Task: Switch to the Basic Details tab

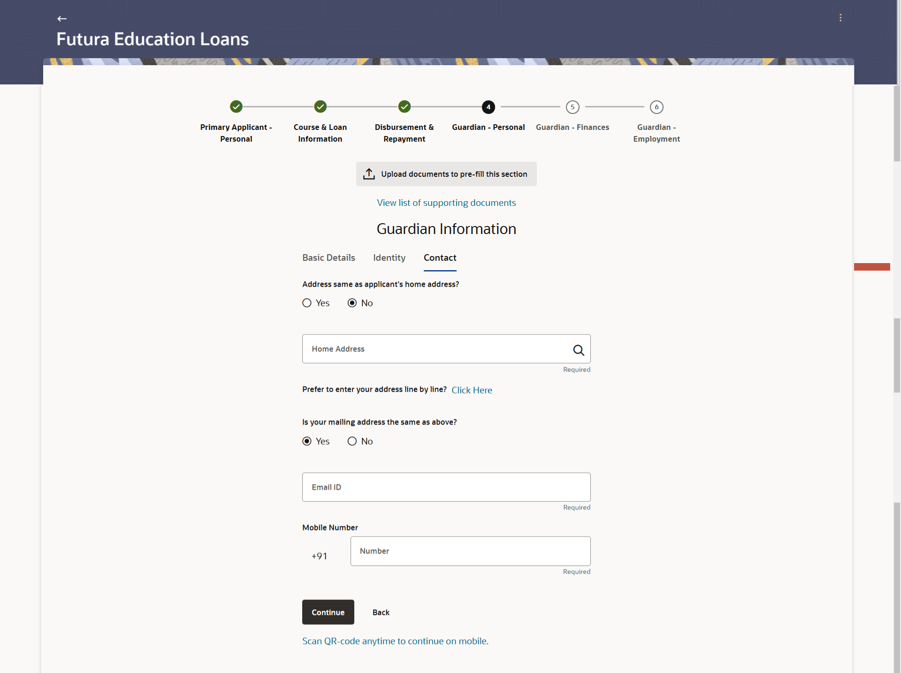Action: coord(328,257)
